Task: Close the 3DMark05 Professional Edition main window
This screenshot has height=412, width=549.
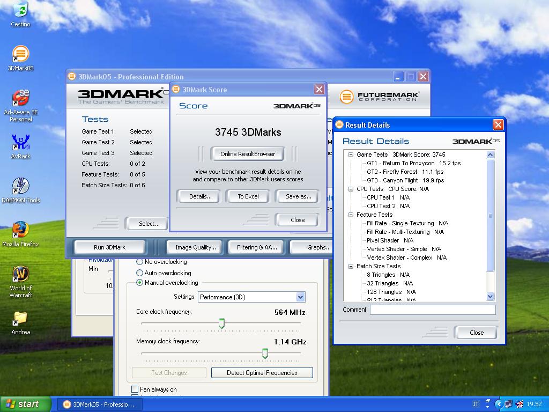Action: coord(423,77)
